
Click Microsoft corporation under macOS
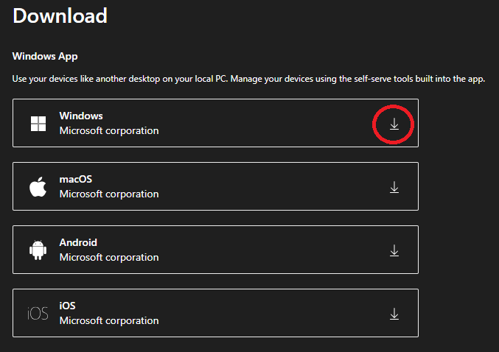(x=109, y=194)
